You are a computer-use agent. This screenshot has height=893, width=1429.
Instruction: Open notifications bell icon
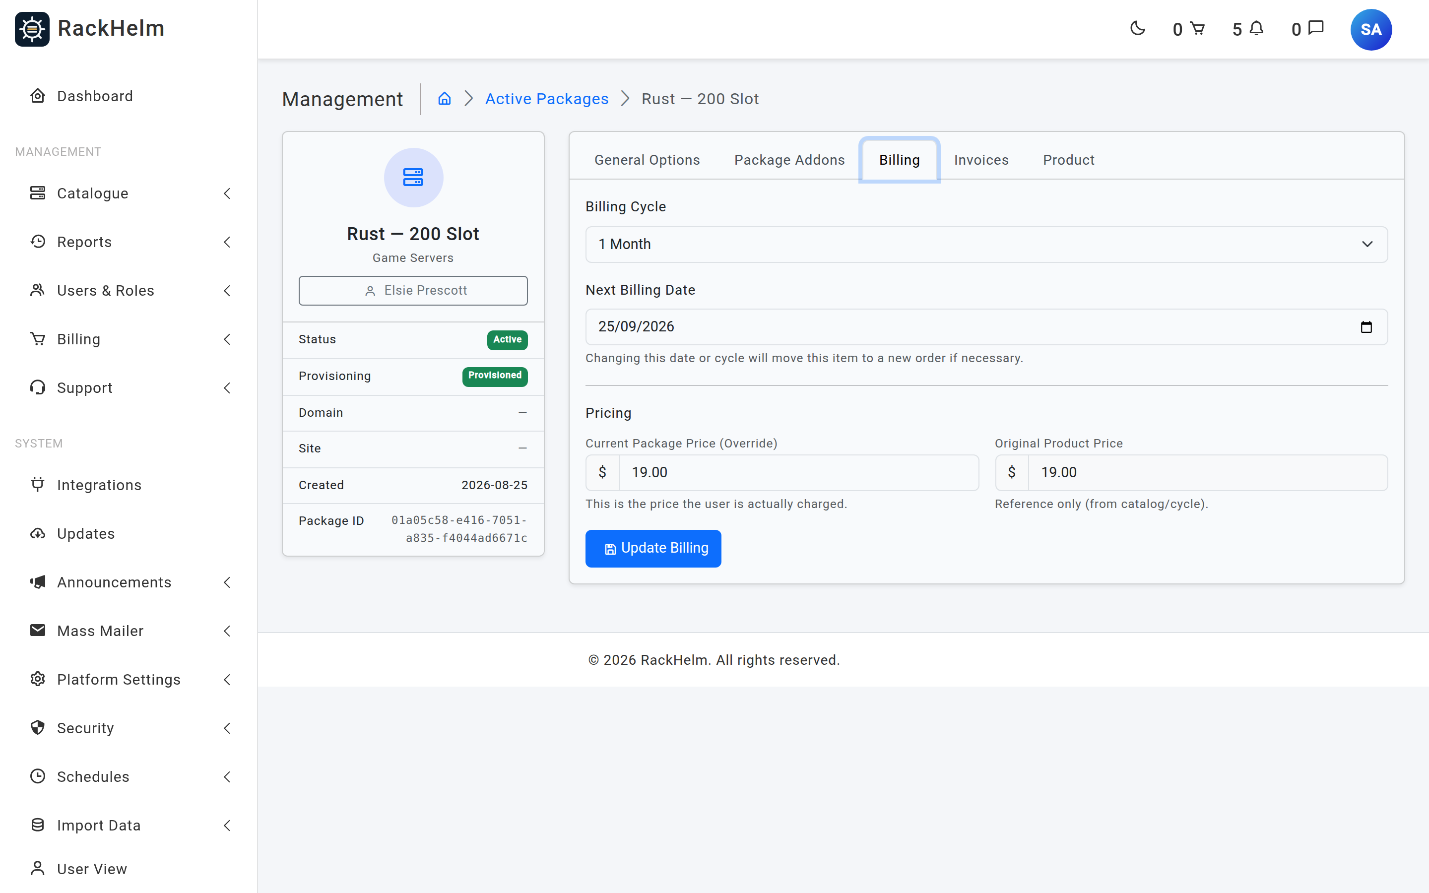[x=1256, y=28]
